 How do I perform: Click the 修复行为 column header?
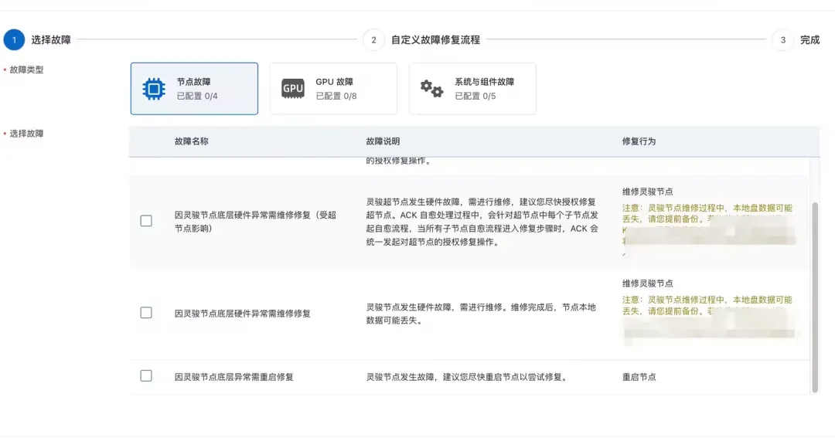pos(639,141)
